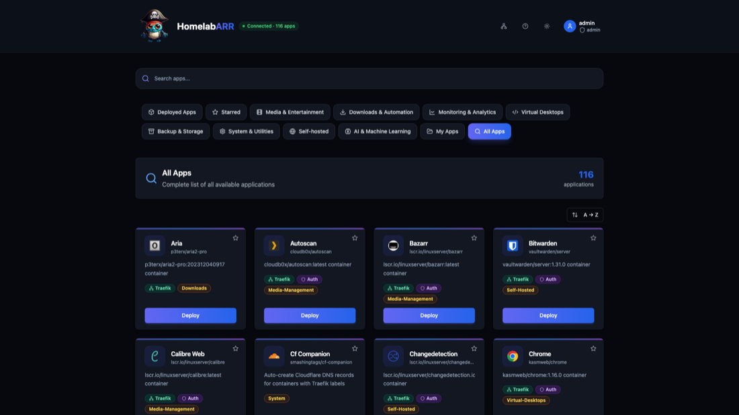
Task: Click the Traefik tag on Calibre Web card
Action: [160, 398]
